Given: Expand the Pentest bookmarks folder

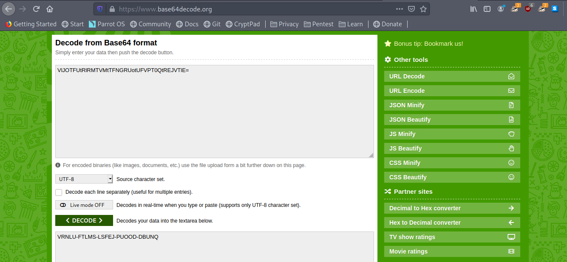Looking at the screenshot, I should 319,24.
